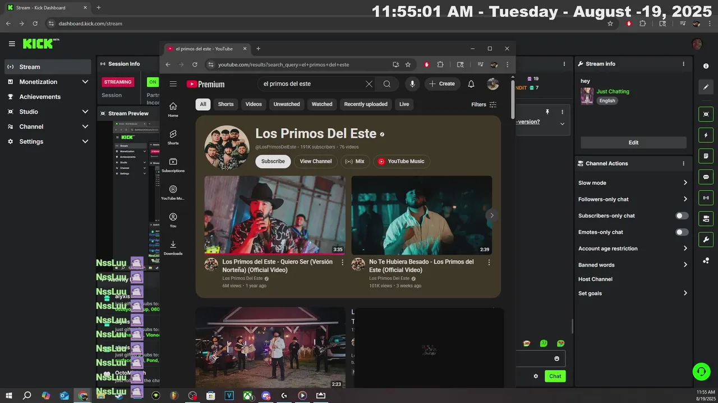Select the Shorts filter chip
This screenshot has width=718, height=403.
click(x=225, y=104)
